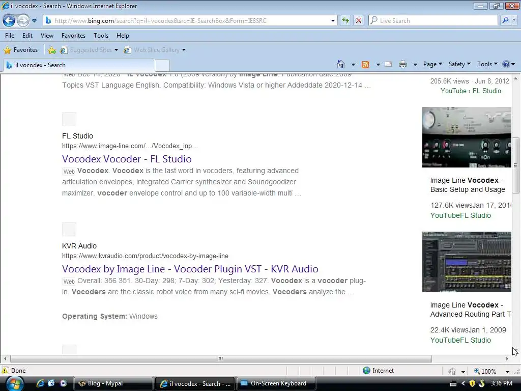Open the Safety command menu
521x391 pixels.
[459, 64]
